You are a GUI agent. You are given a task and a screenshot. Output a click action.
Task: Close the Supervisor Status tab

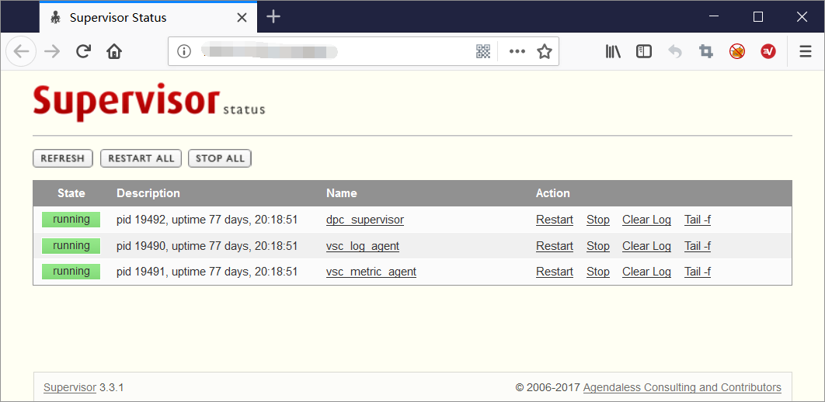click(x=242, y=17)
